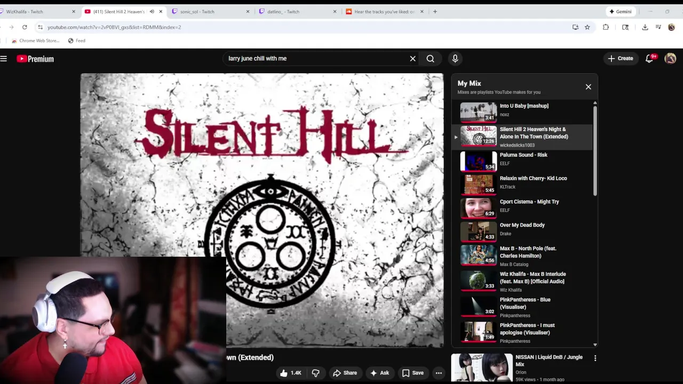This screenshot has width=683, height=384.
Task: Close the sonic_sol Twitch tab
Action: [x=248, y=11]
